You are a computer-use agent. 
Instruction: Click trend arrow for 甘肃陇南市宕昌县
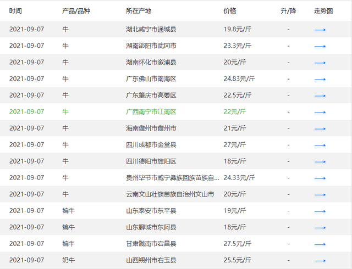click(320, 244)
